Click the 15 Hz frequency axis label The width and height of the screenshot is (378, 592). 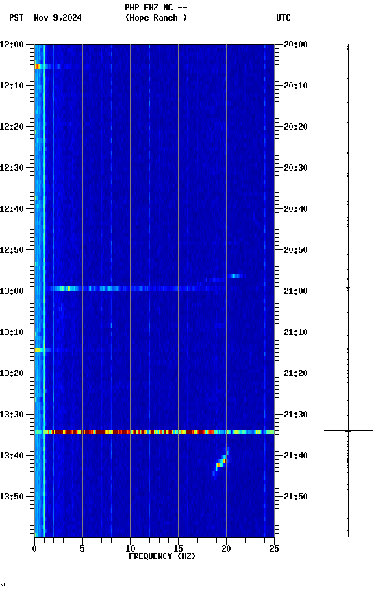coord(179,549)
